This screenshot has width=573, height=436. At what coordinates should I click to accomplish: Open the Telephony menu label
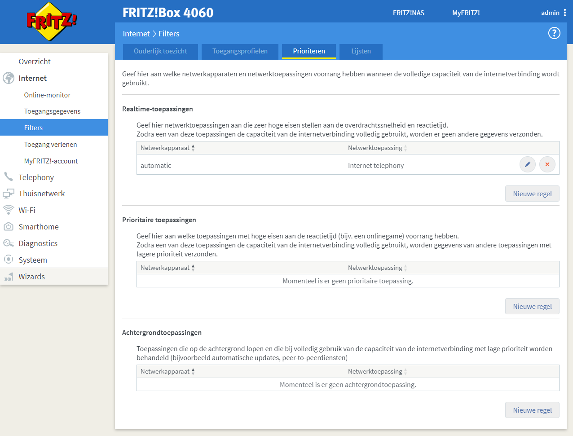36,177
